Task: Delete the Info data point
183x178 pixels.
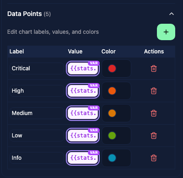Action: pyautogui.click(x=154, y=158)
